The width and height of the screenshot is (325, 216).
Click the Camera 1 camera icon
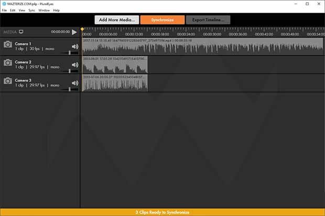(8, 44)
